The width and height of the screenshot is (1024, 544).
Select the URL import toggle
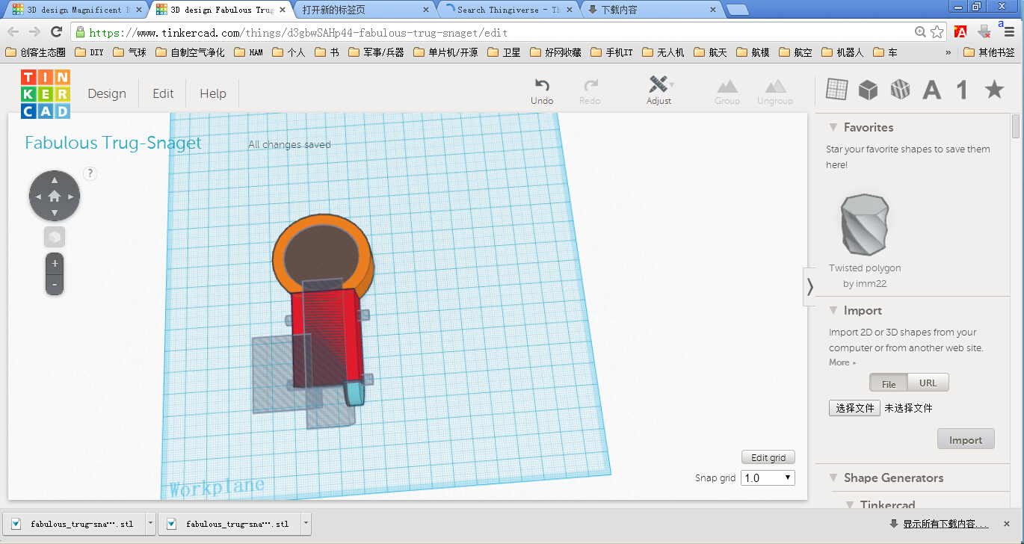tap(928, 383)
